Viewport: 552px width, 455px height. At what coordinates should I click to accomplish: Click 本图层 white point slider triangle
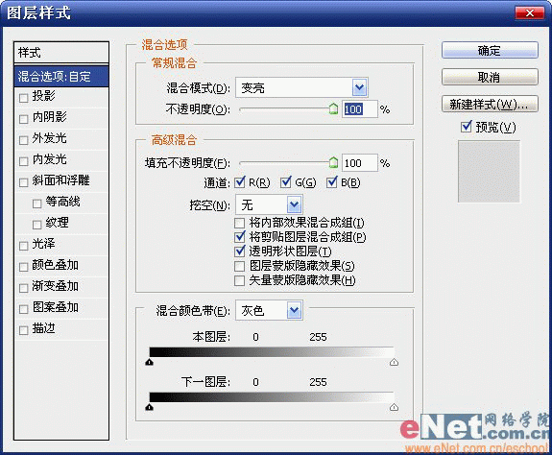pos(394,362)
